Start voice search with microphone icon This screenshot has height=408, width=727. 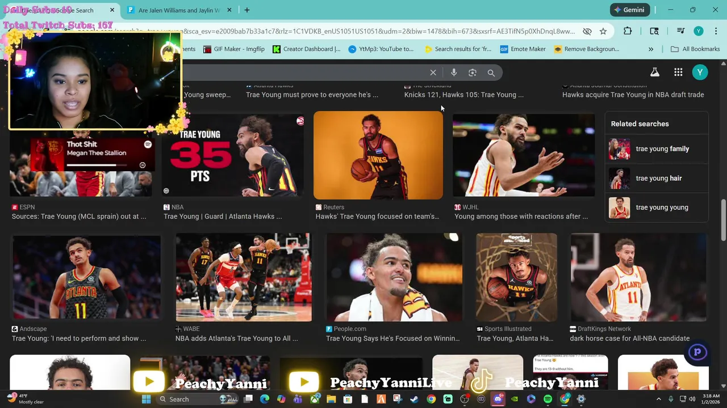(453, 73)
